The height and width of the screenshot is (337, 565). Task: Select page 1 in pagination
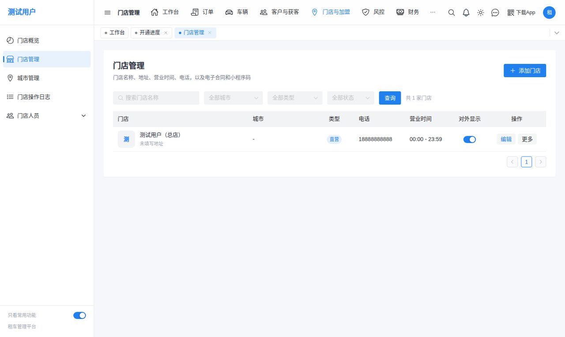pos(527,162)
